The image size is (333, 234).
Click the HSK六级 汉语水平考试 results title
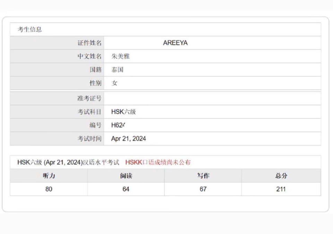tap(68, 162)
